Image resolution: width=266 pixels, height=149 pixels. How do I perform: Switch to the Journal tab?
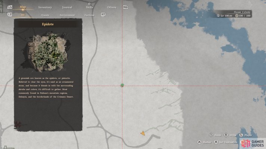[67, 7]
